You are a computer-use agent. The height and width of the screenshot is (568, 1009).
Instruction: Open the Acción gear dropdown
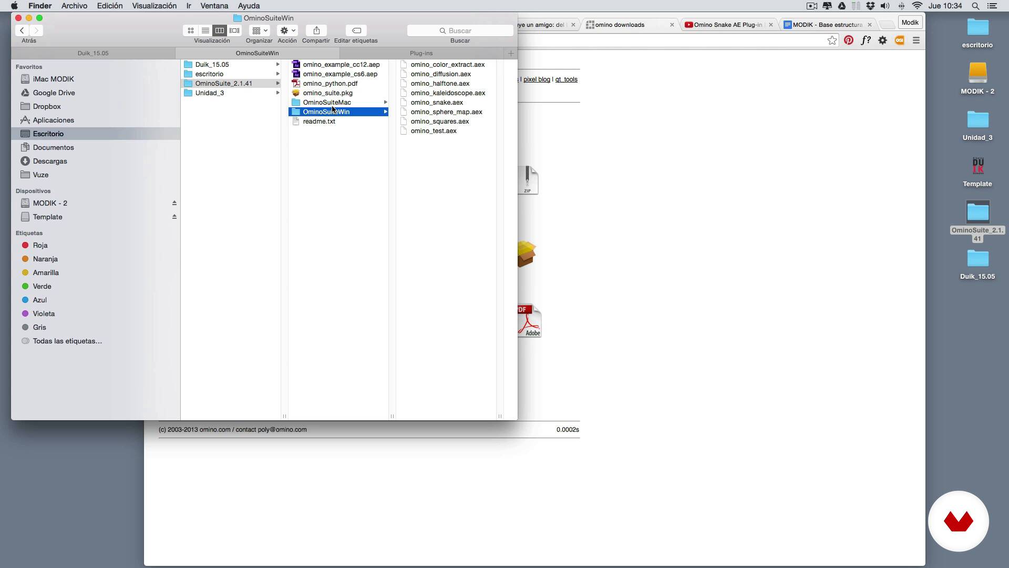287,31
